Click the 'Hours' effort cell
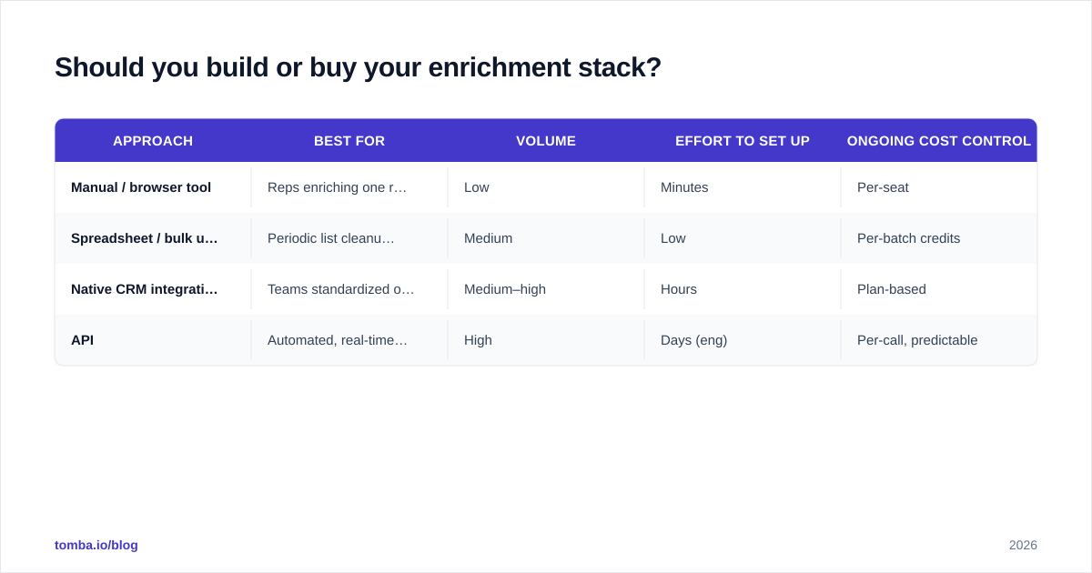1092x573 pixels. pyautogui.click(x=743, y=289)
